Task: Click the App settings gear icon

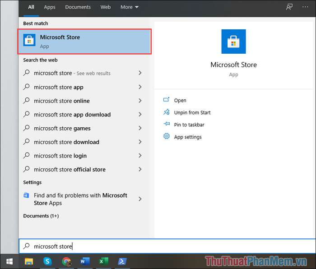Action: click(x=167, y=136)
